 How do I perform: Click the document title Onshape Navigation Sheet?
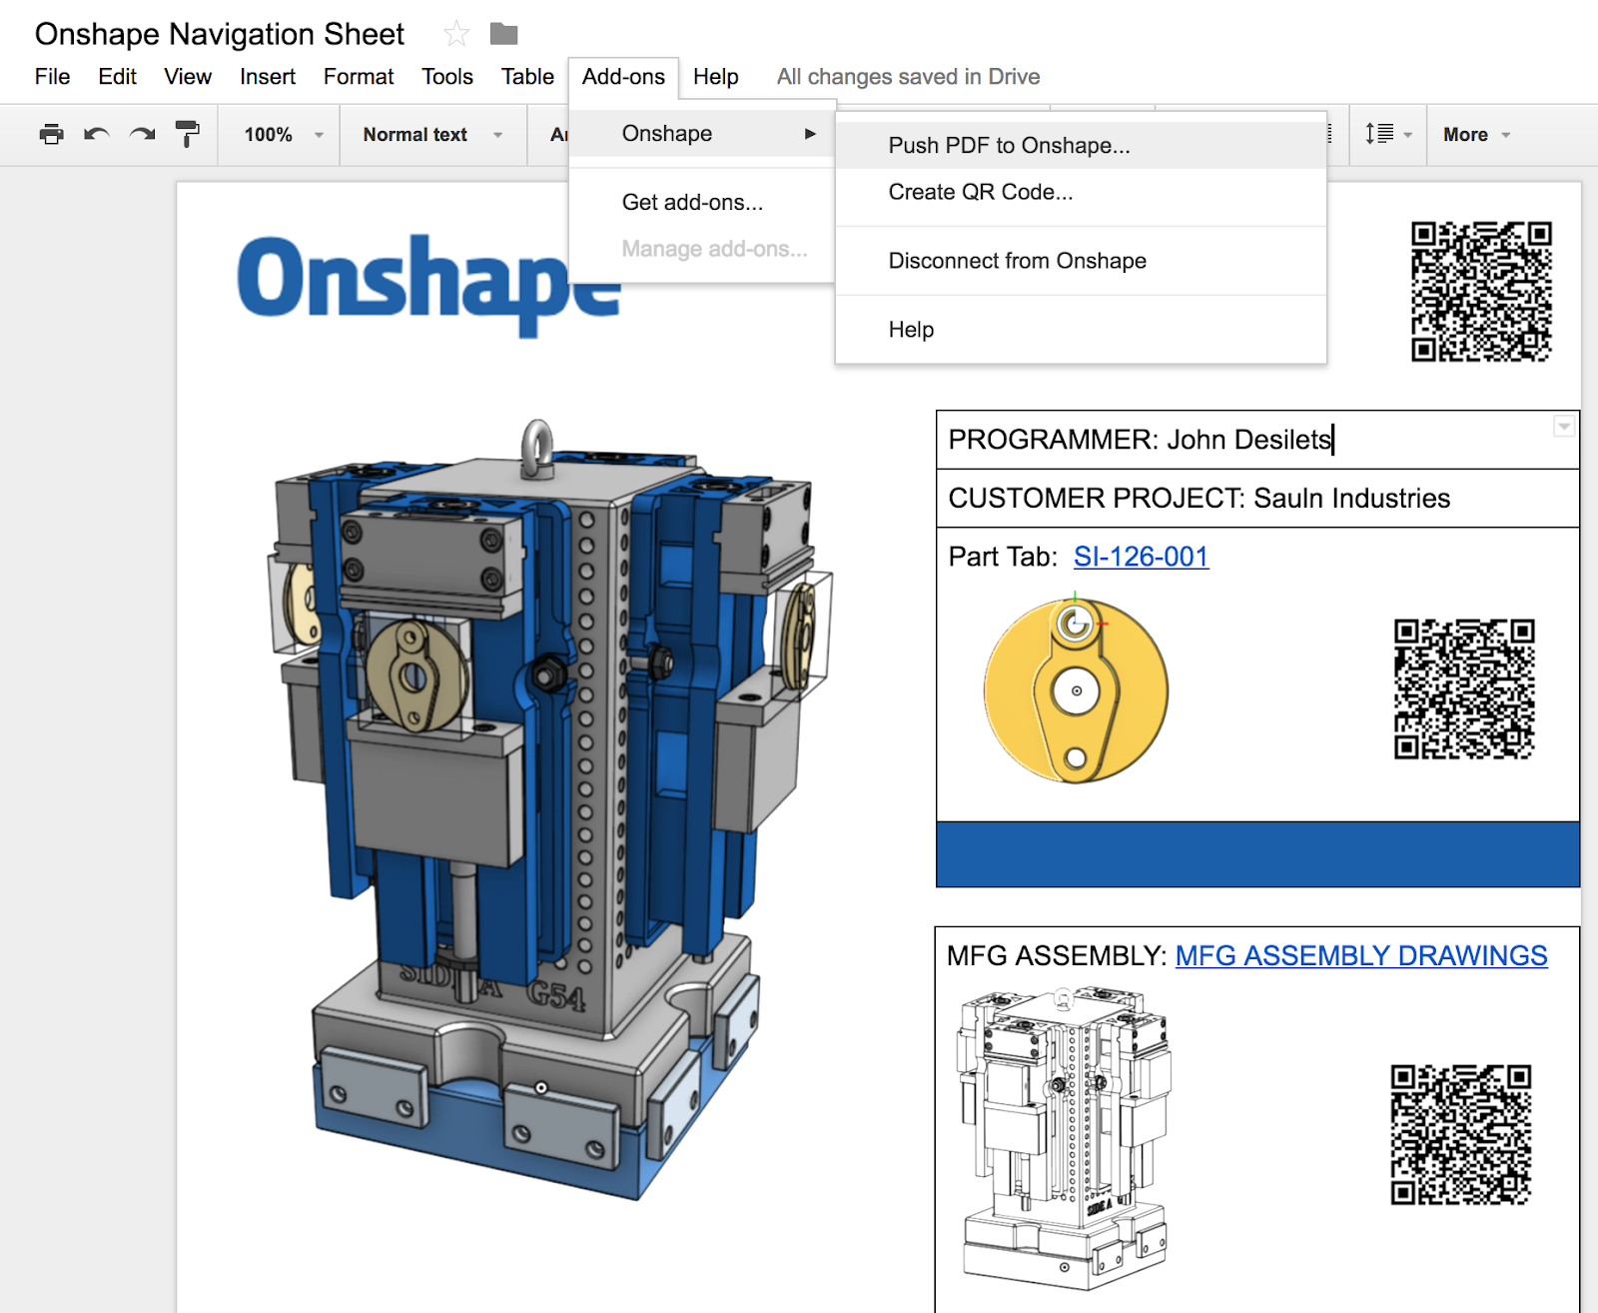(220, 34)
